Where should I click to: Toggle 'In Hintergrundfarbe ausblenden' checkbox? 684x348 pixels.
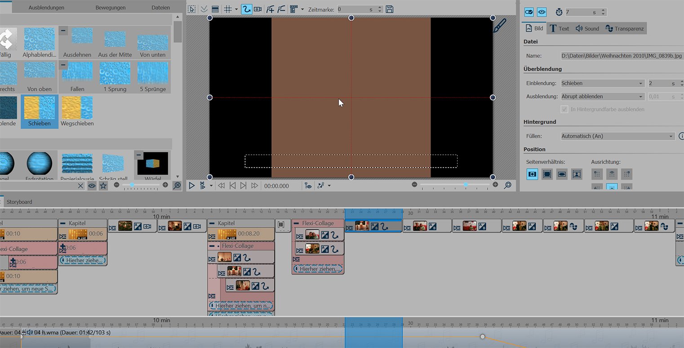click(x=564, y=109)
